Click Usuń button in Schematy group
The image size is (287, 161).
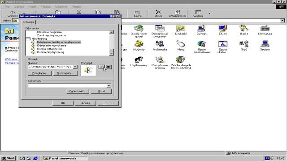tap(101, 91)
